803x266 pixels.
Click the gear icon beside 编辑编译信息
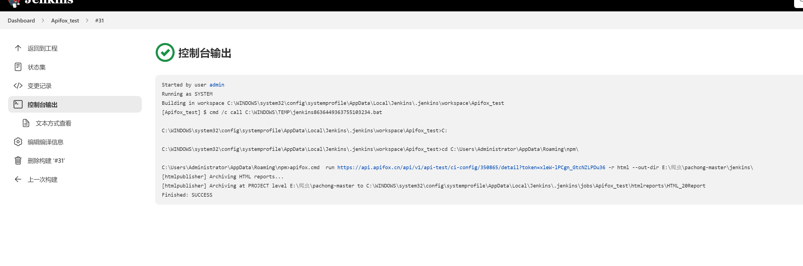[18, 142]
